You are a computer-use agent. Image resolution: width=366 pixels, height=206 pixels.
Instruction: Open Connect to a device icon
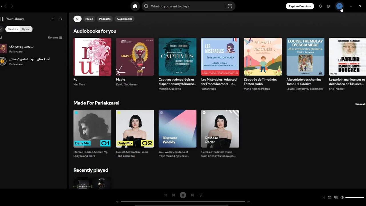point(336,197)
